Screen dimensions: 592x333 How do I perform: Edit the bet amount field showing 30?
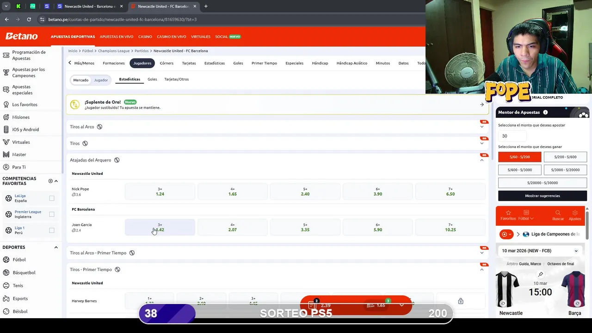click(x=512, y=136)
